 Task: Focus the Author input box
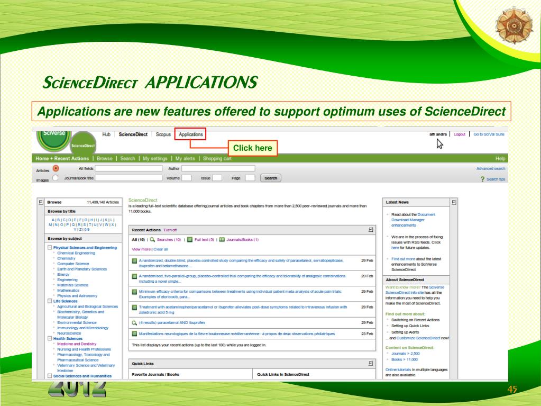(218, 168)
